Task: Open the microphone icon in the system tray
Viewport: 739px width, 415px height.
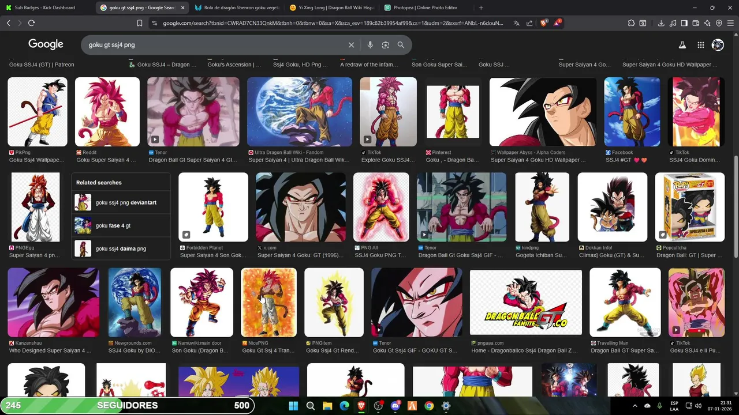Action: (x=659, y=406)
